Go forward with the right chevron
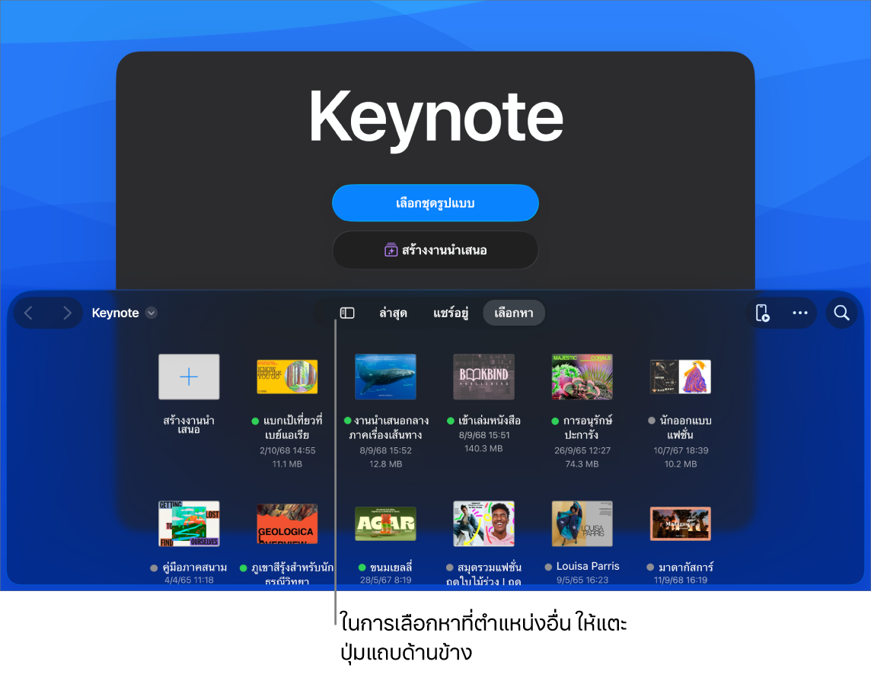The height and width of the screenshot is (690, 871). 67,313
